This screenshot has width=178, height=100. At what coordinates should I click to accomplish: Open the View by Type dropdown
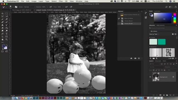pos(154,34)
